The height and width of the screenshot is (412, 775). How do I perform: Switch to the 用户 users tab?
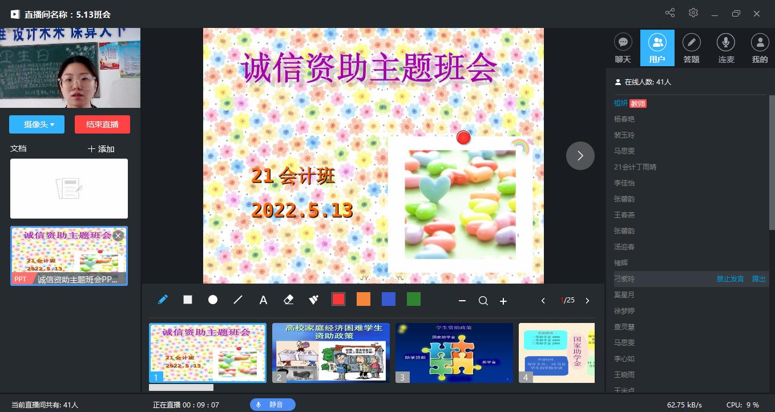pos(657,47)
